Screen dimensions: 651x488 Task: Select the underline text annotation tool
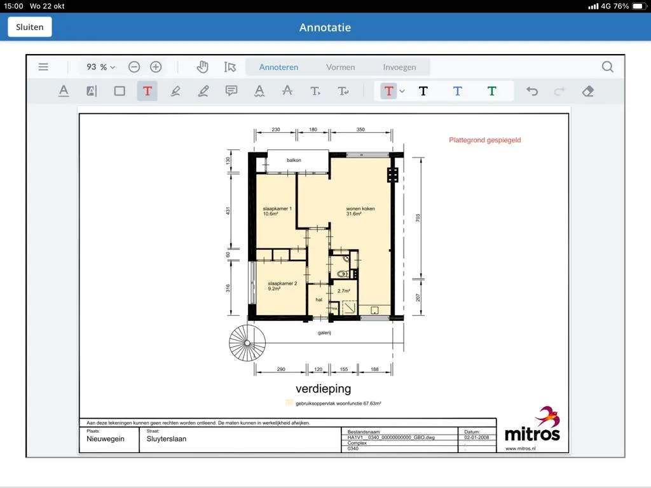(64, 91)
